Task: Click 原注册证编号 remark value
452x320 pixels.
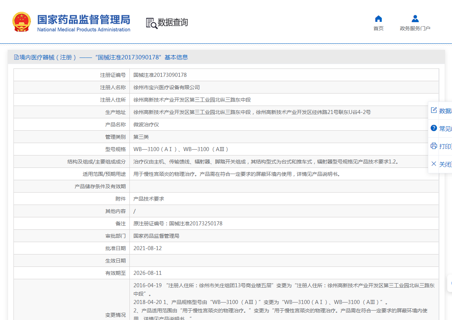Action: click(x=178, y=224)
